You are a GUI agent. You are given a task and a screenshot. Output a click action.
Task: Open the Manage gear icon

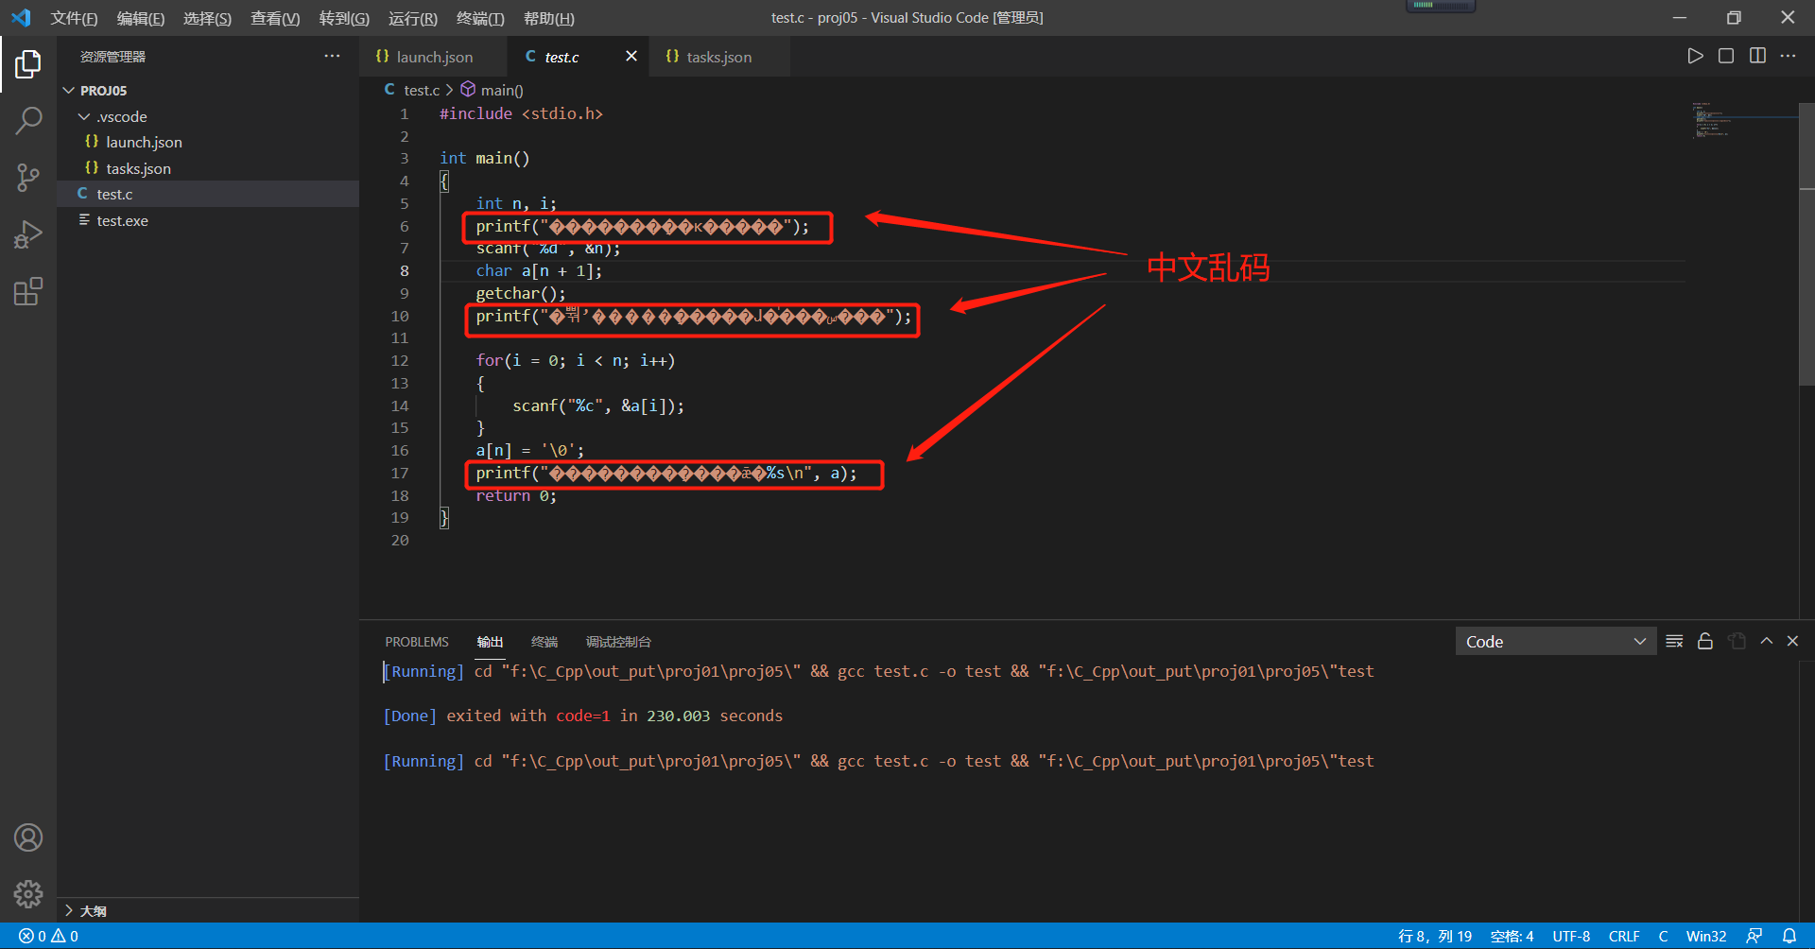[x=28, y=894]
